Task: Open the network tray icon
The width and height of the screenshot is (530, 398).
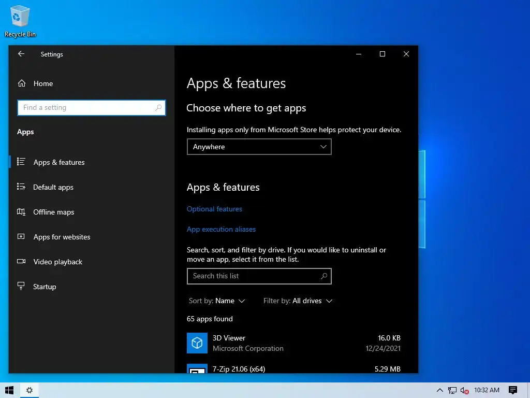Action: coord(452,390)
